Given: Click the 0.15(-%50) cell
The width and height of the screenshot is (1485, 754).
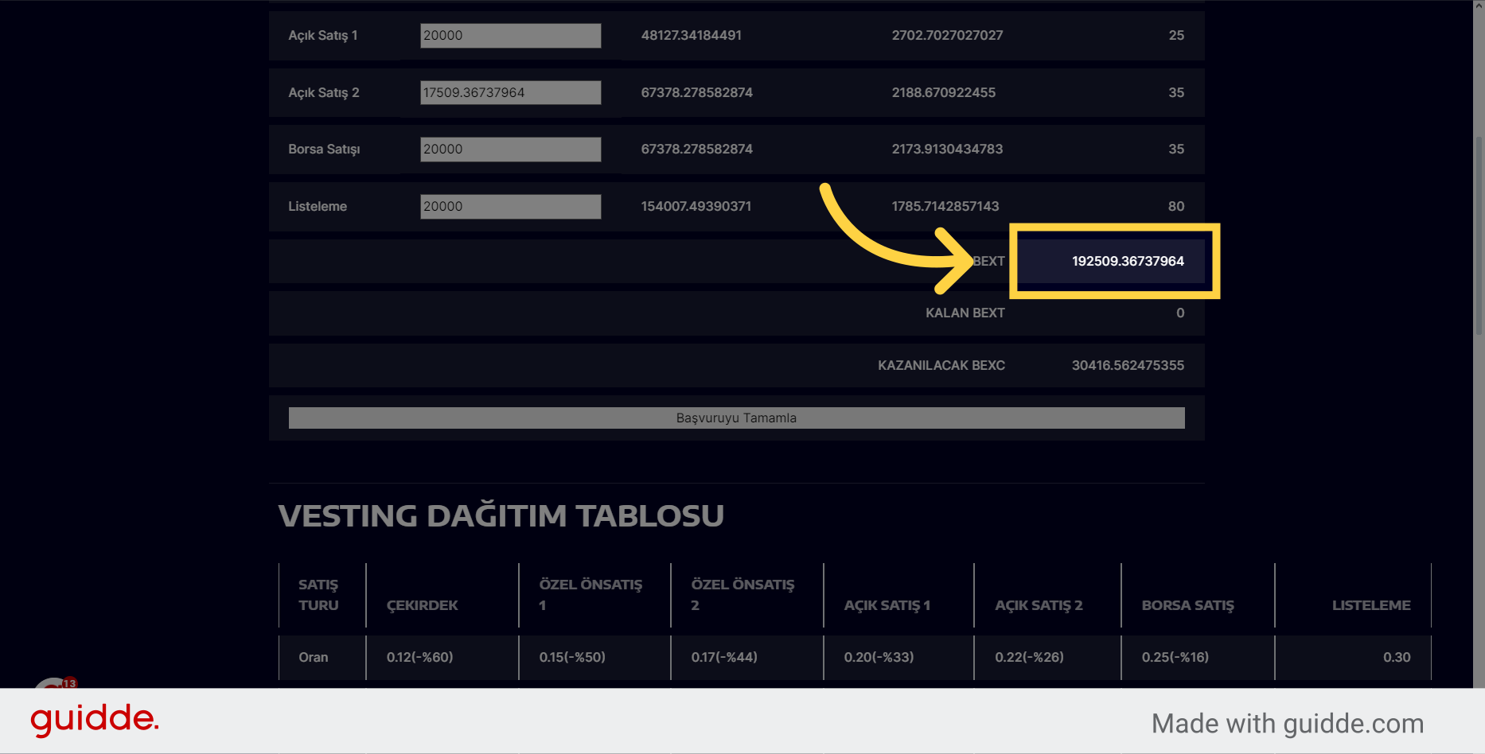Looking at the screenshot, I should point(572,658).
